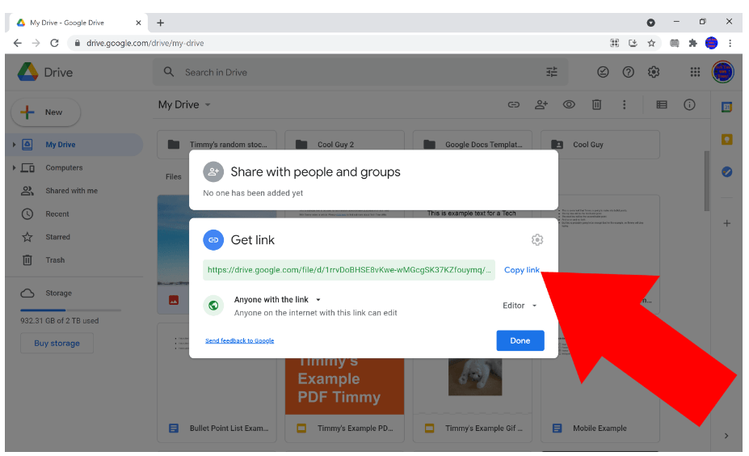The width and height of the screenshot is (749, 456).
Task: Click the Share with people and groups panel
Action: pyautogui.click(x=373, y=180)
